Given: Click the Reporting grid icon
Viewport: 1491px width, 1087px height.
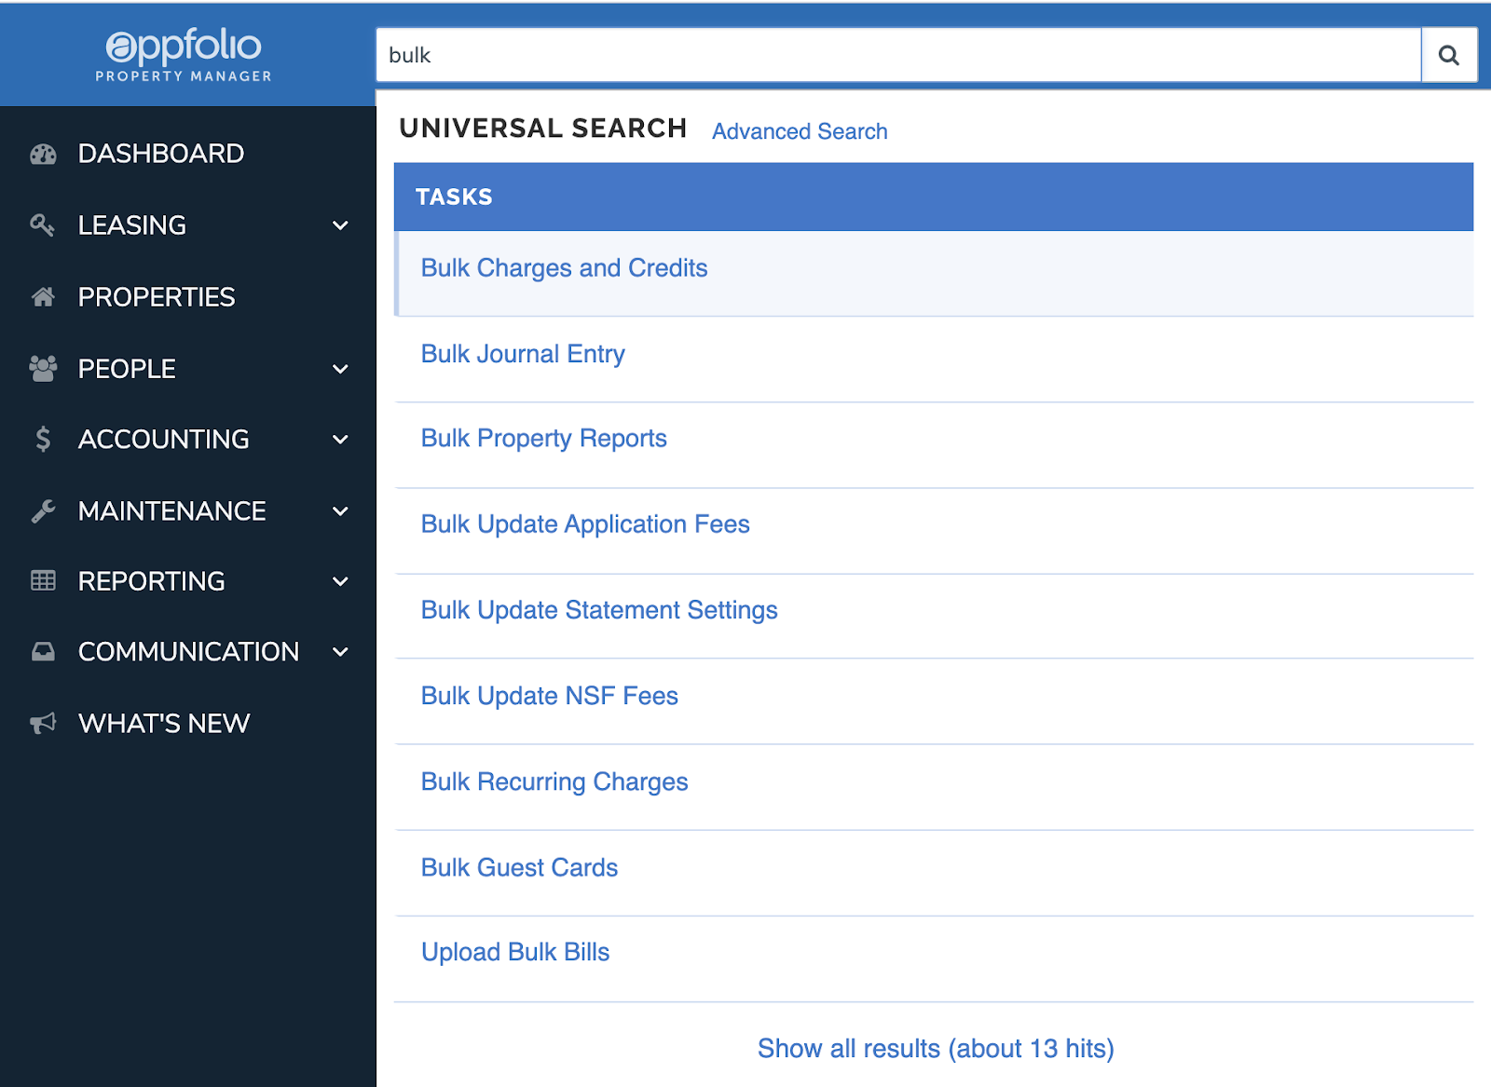Looking at the screenshot, I should click(x=42, y=580).
